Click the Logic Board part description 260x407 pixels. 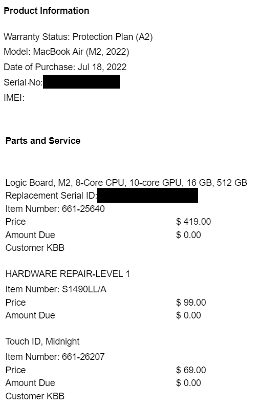[126, 183]
